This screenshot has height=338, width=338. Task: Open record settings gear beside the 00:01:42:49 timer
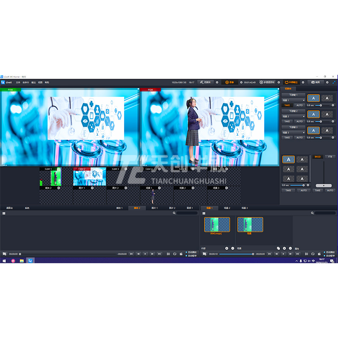coord(241,82)
